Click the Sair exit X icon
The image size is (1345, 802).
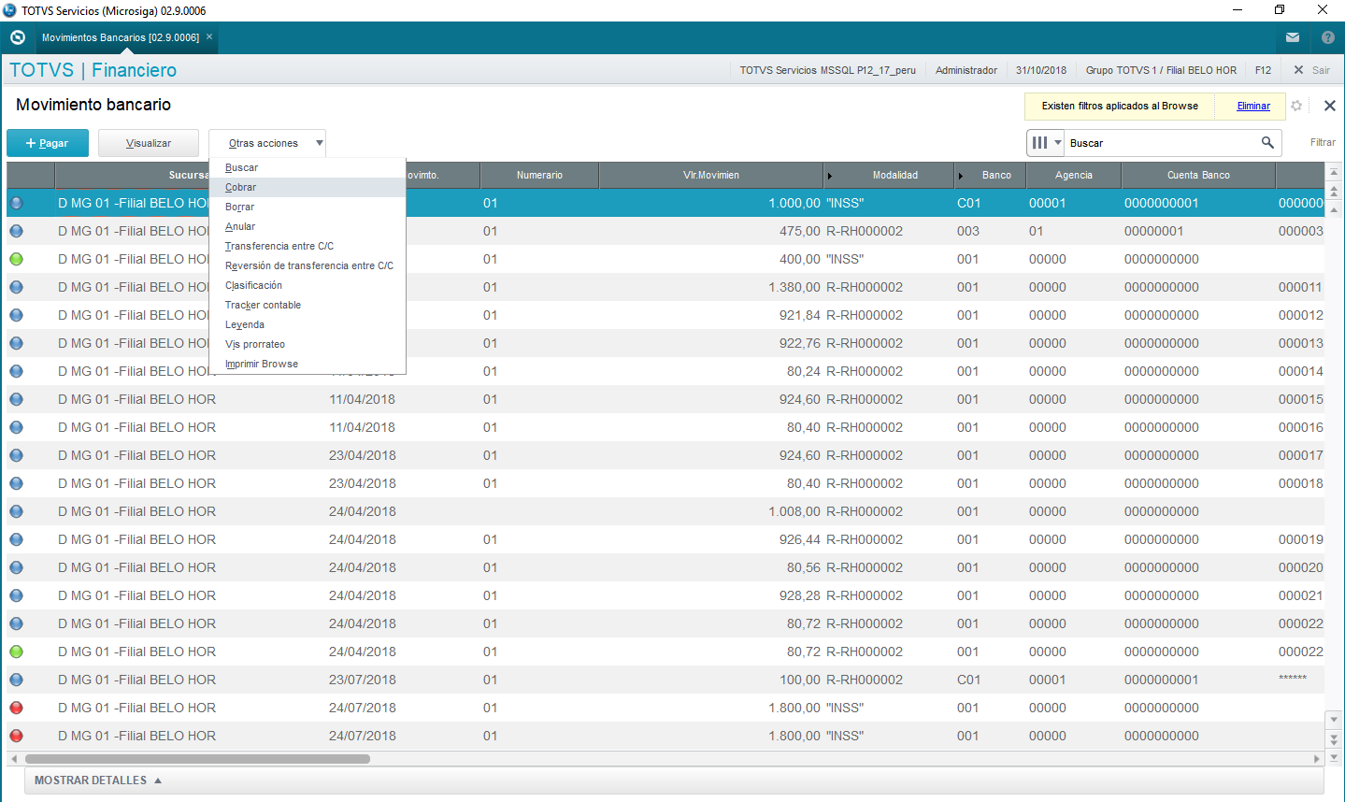point(1298,70)
